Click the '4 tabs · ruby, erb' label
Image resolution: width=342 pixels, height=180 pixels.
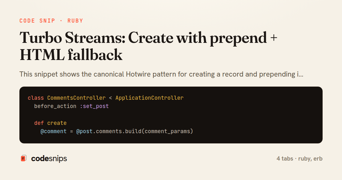pos(300,159)
